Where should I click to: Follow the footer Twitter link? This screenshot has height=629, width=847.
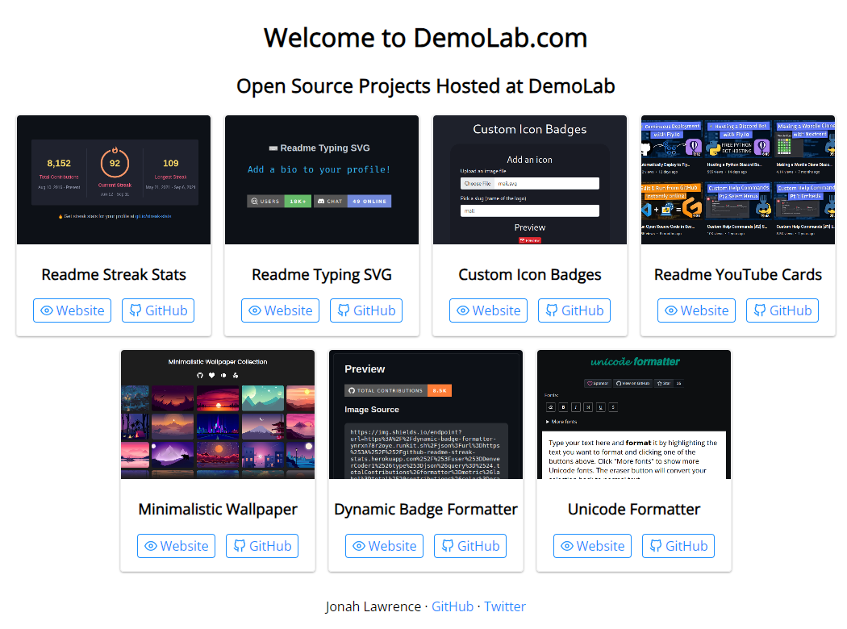[x=504, y=606]
